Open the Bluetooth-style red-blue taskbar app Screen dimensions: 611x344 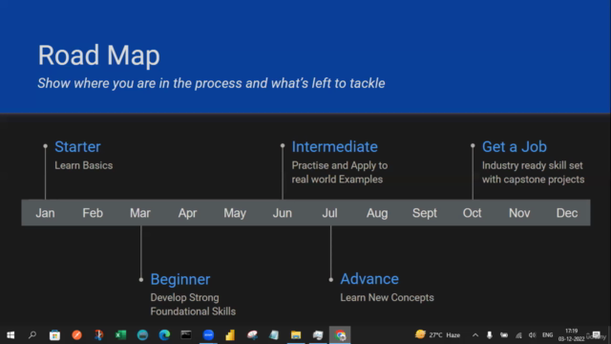[98, 335]
